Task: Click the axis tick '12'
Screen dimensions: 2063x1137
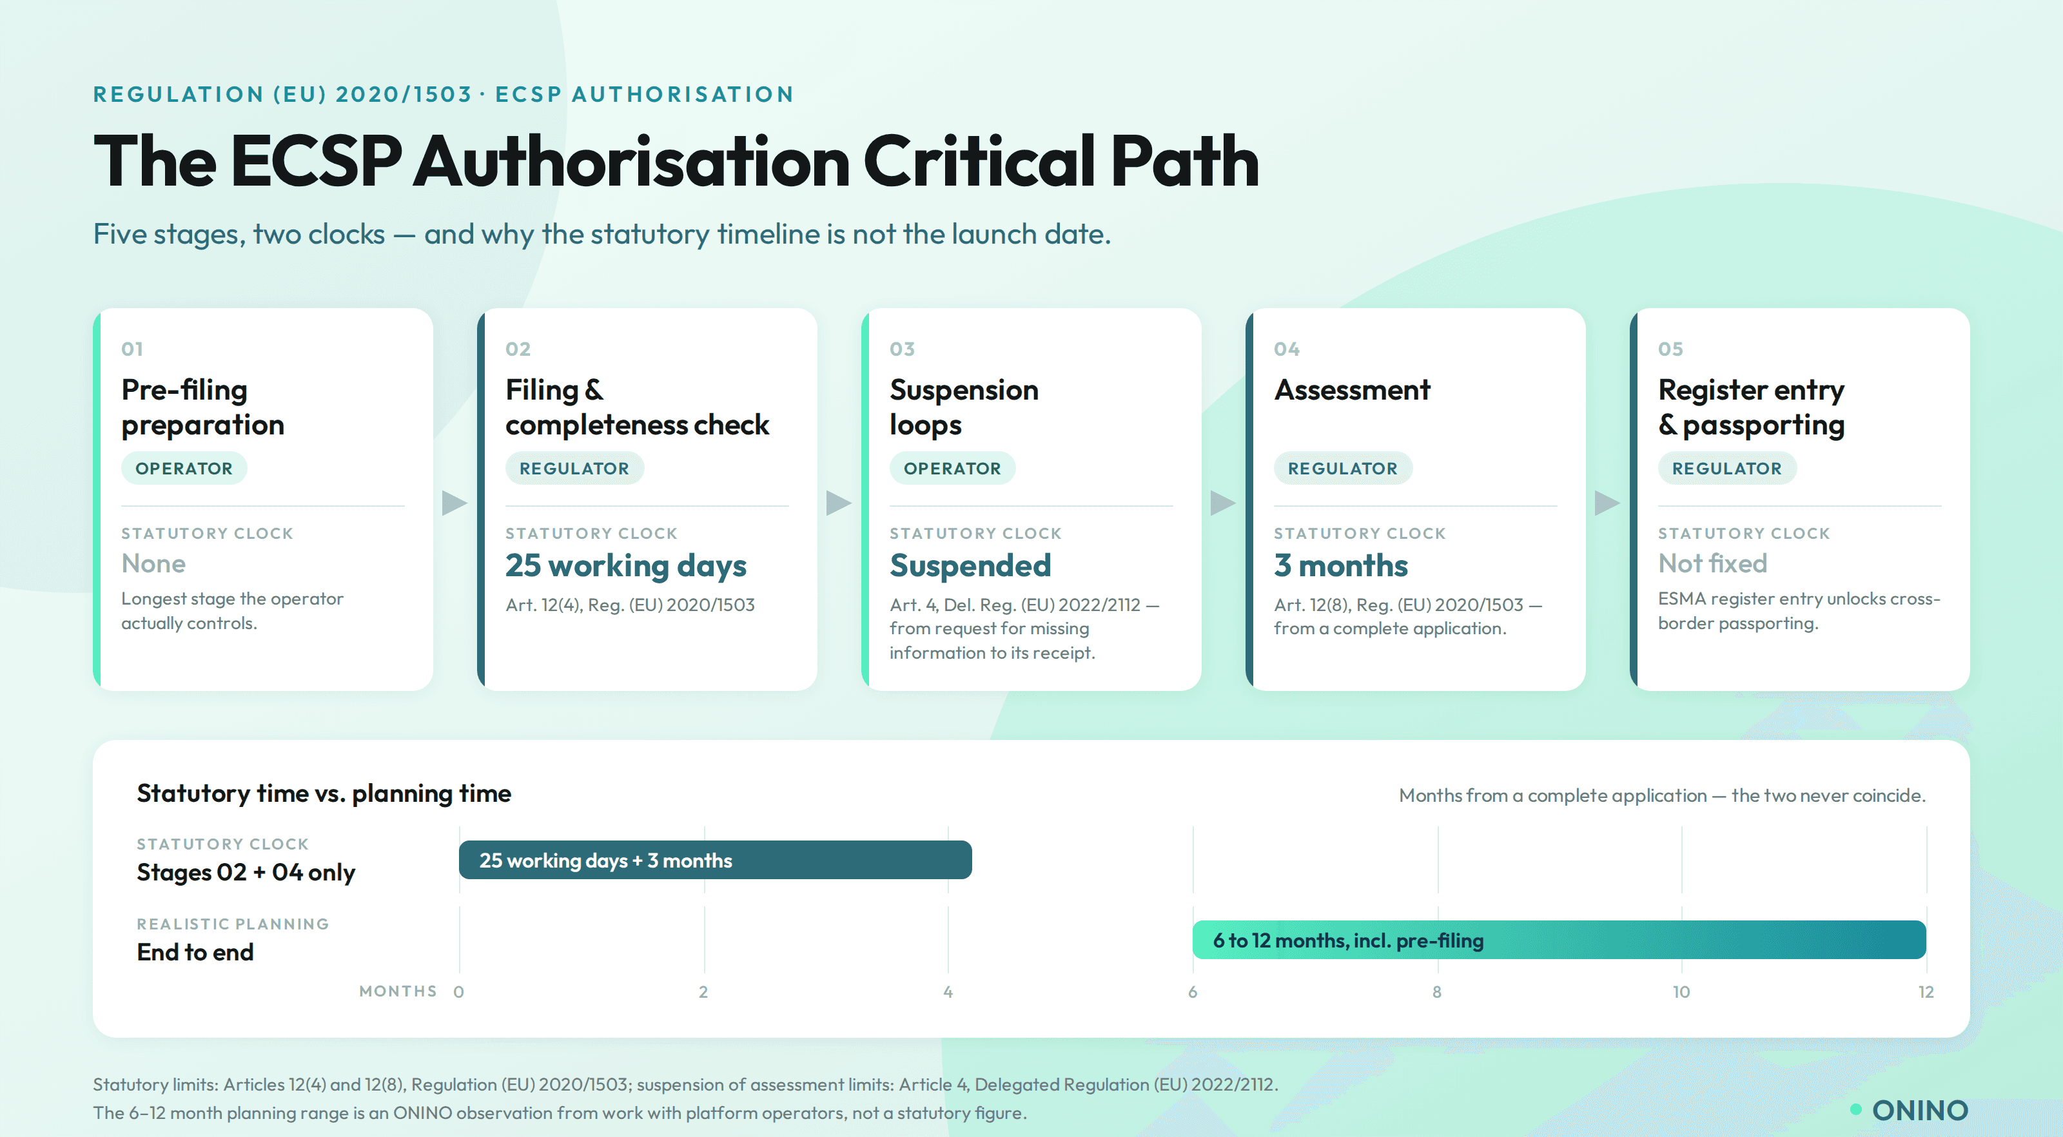Action: pos(1925,992)
